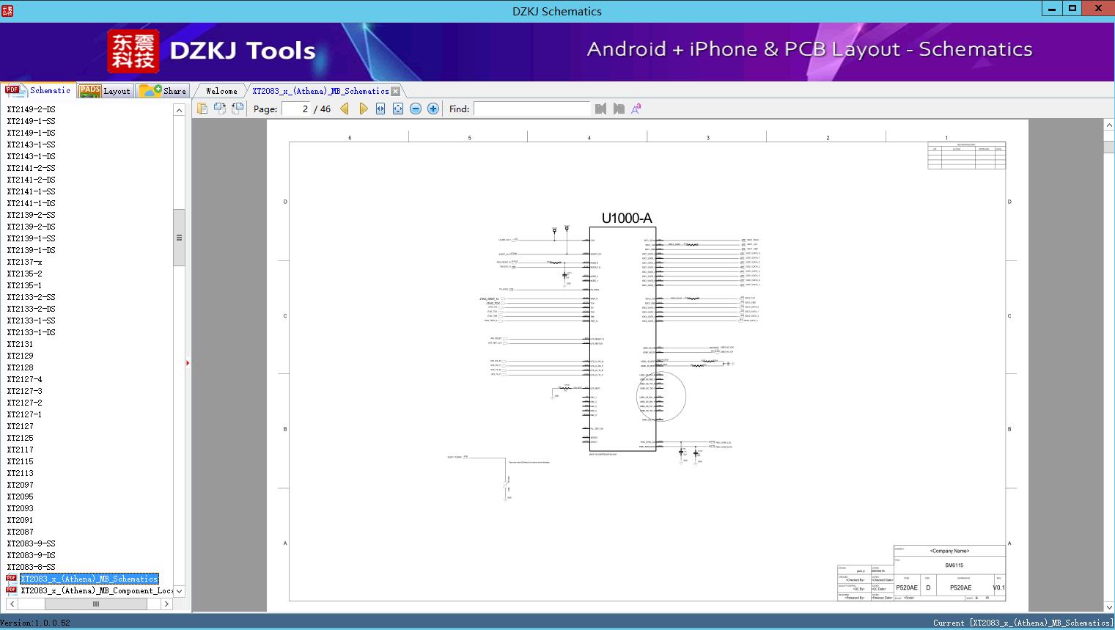Screen dimensions: 1115x630
Task: Click the match case search icon
Action: pyautogui.click(x=636, y=109)
